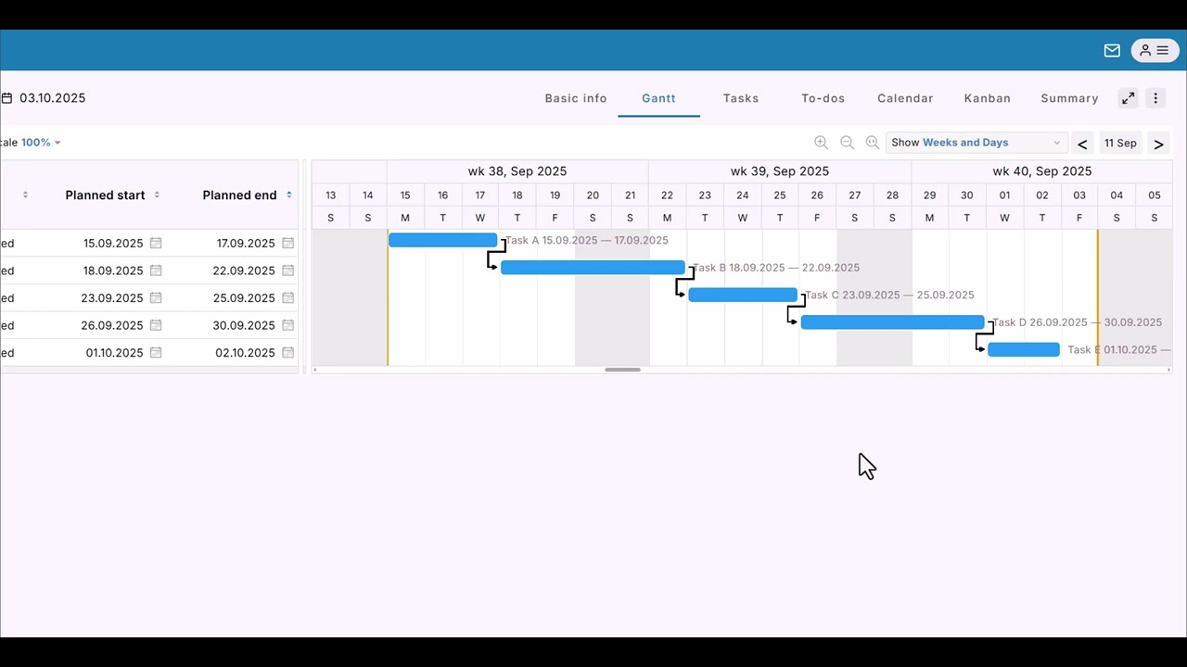This screenshot has width=1187, height=667.
Task: Click the calendar icon beside 03.10.2025
Action: tap(6, 98)
